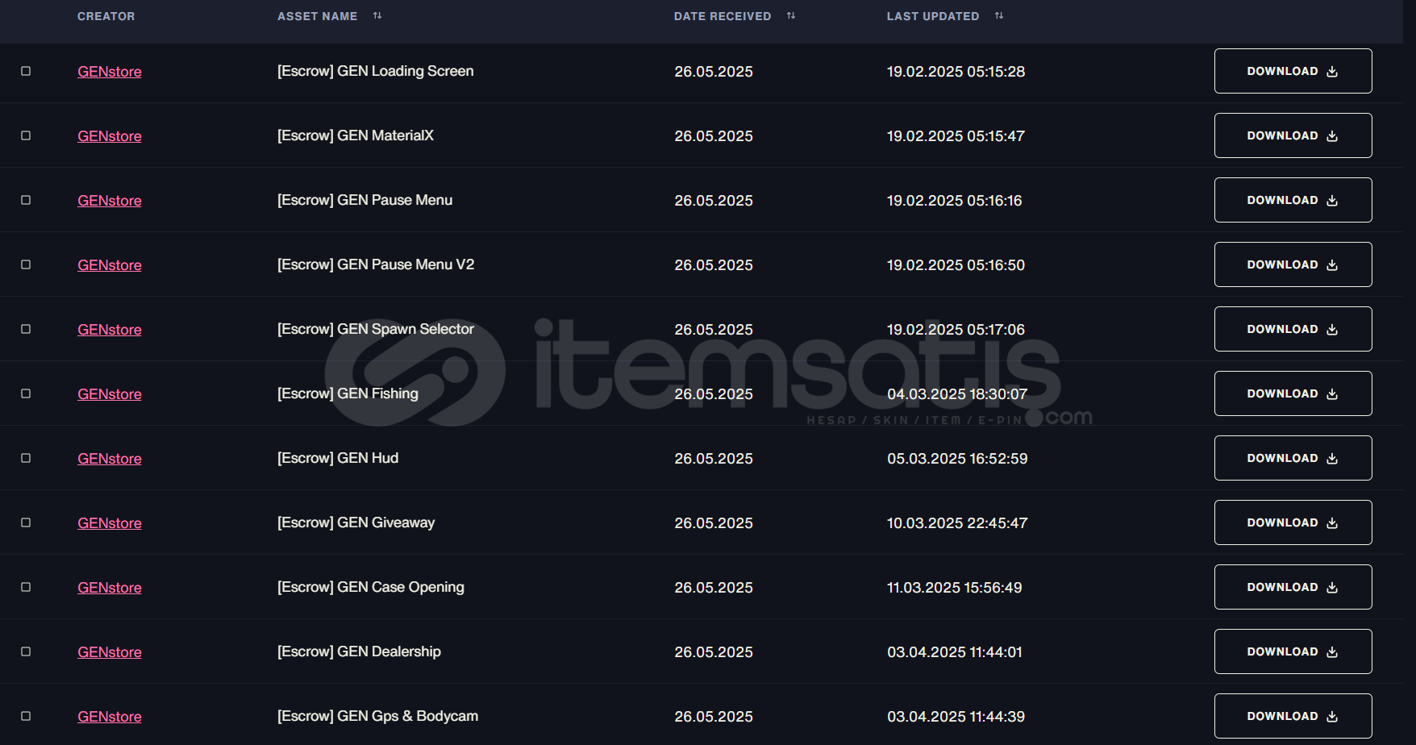Click the sort icon beside Asset Name
The width and height of the screenshot is (1416, 745).
377,16
